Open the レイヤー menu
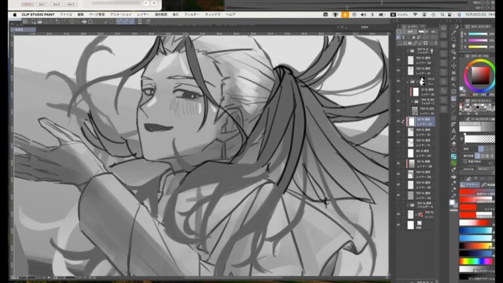 (x=143, y=14)
